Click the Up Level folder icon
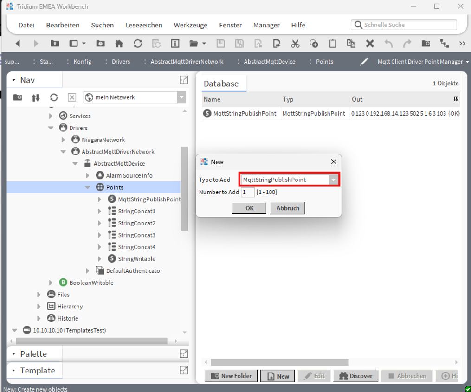471x392 pixels. 55,44
